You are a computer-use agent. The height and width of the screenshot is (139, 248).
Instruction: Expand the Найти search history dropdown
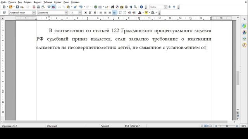[x=165, y=7]
